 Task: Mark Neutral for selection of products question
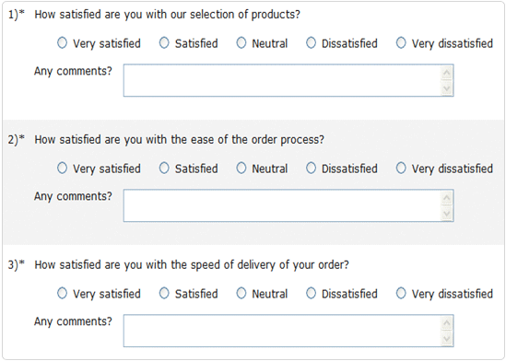coord(241,42)
